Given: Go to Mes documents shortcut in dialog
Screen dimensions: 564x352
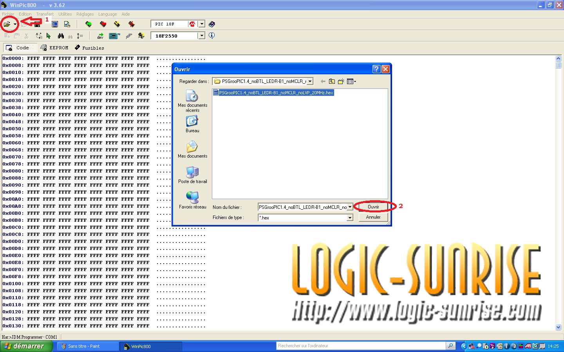Looking at the screenshot, I should point(192,150).
